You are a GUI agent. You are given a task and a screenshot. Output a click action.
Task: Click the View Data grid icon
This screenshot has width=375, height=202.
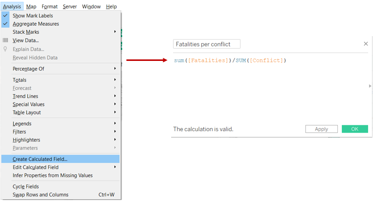(x=5, y=41)
